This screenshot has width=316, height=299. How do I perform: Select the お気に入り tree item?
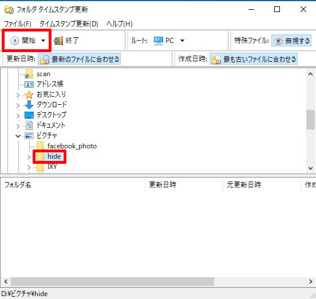(51, 95)
